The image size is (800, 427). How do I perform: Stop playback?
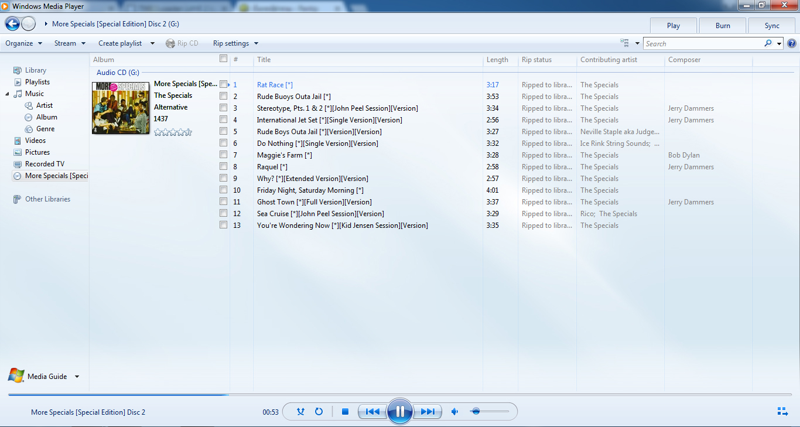click(x=345, y=412)
